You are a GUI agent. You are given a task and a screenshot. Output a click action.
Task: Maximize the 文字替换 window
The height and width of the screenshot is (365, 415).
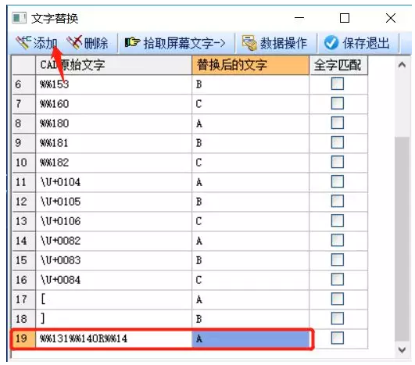pyautogui.click(x=345, y=18)
